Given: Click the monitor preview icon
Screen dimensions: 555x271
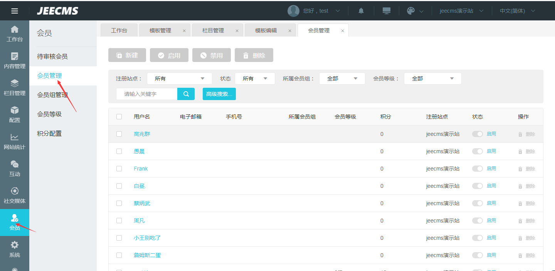Looking at the screenshot, I should [387, 11].
